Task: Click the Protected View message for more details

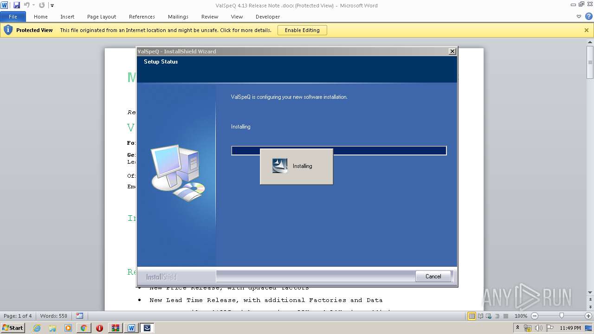Action: click(x=166, y=30)
